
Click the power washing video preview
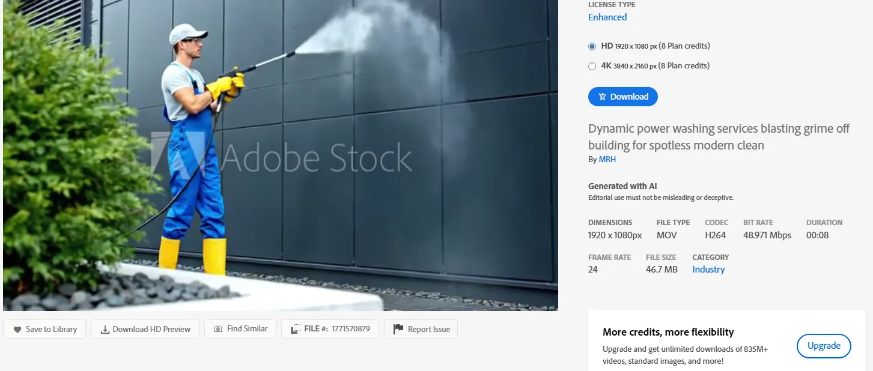(281, 155)
